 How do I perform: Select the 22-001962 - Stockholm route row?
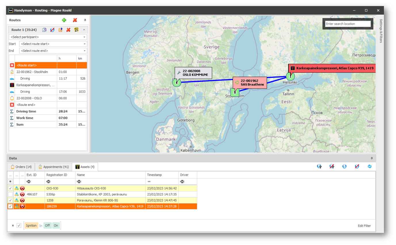coord(48,72)
